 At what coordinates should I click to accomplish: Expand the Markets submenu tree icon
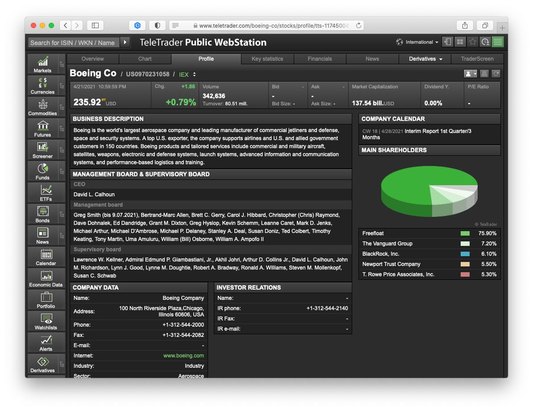(62, 64)
